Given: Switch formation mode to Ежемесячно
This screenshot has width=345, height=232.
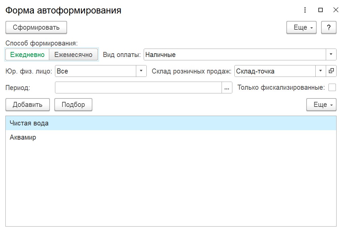Looking at the screenshot, I should tap(73, 55).
